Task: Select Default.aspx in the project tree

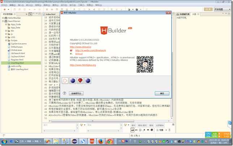Action: [x=15, y=47]
